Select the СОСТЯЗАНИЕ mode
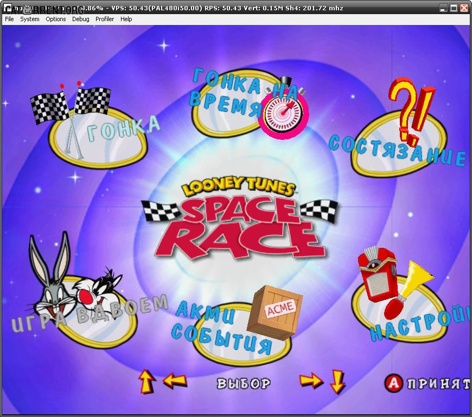The image size is (472, 417). coord(398,150)
